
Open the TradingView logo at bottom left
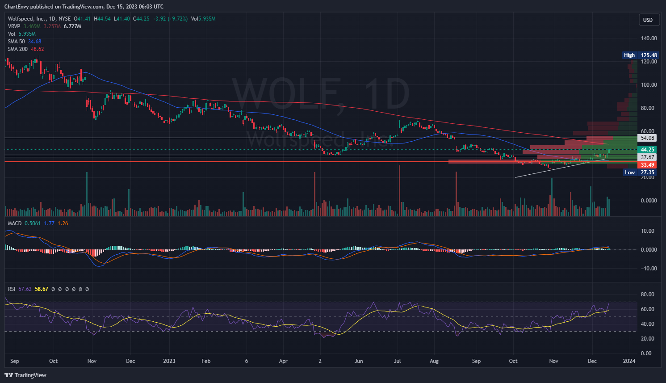tap(25, 375)
